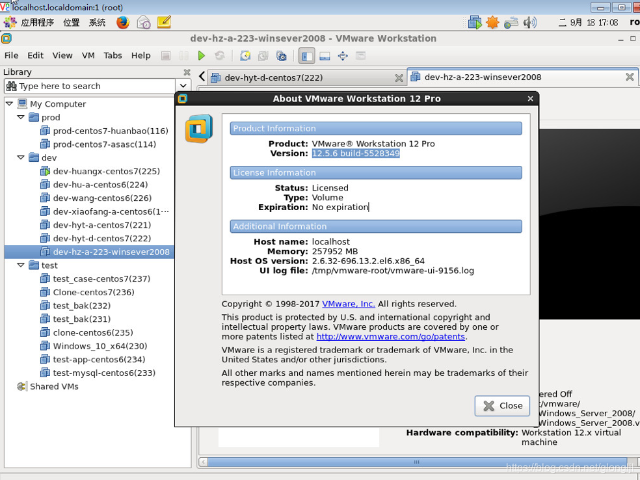Click the volume speaker tray icon

click(x=530, y=22)
